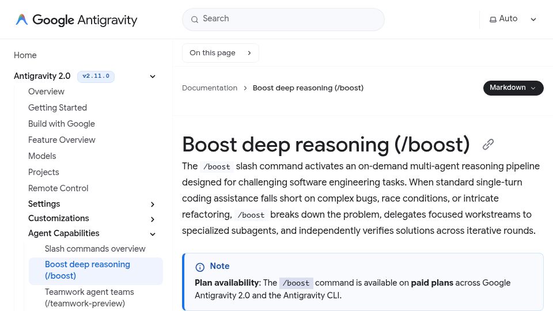Expand the On this page menu

click(221, 53)
